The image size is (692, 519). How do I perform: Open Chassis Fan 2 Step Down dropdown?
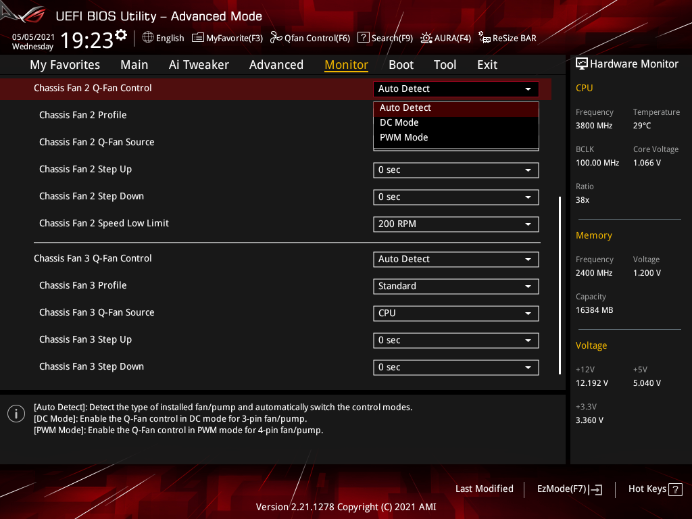tap(456, 197)
